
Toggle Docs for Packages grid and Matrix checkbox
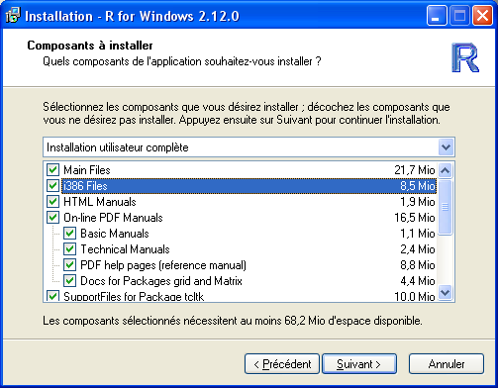click(x=69, y=281)
